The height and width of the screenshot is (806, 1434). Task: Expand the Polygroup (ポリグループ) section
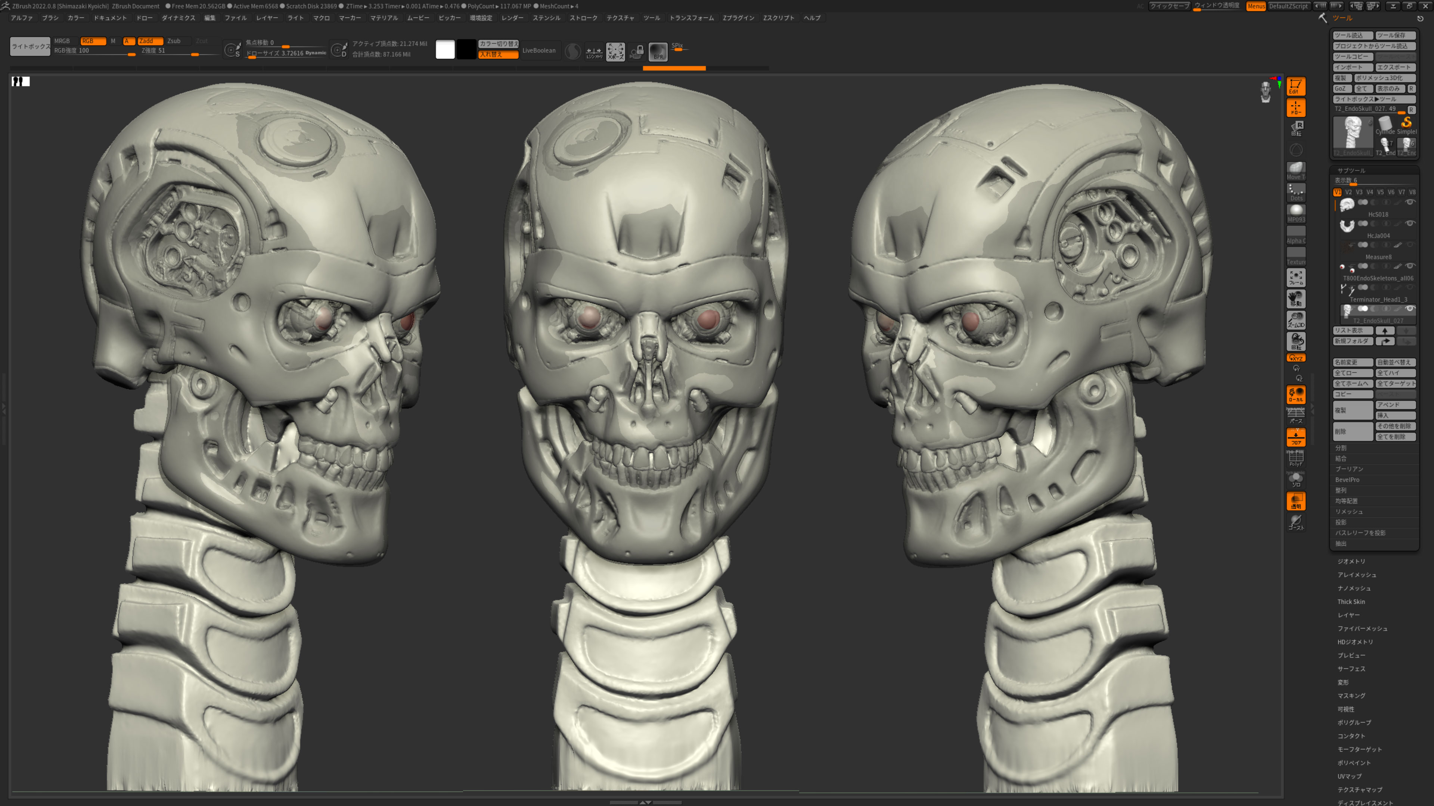1354,722
